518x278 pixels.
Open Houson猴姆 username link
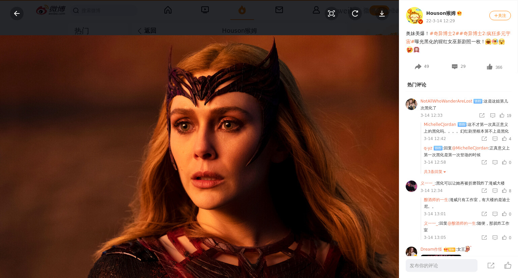point(441,13)
